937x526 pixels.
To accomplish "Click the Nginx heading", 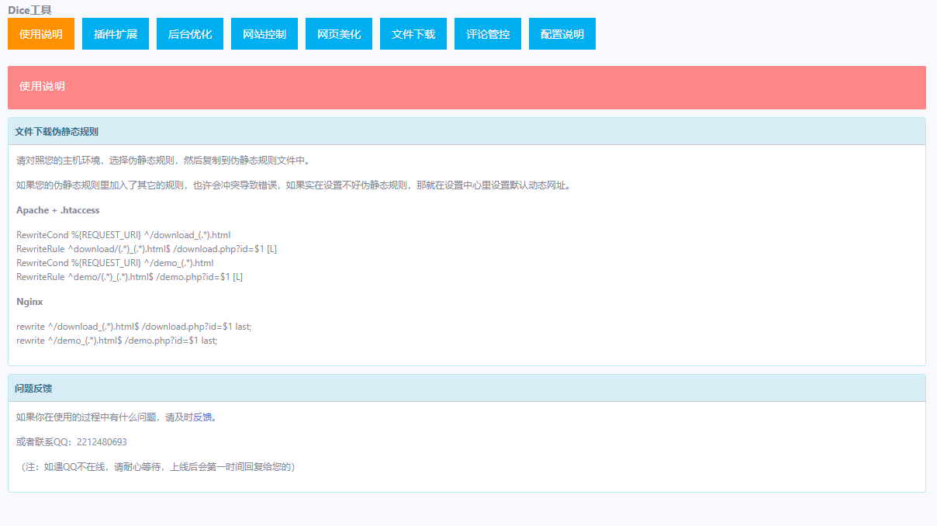I will click(x=29, y=302).
